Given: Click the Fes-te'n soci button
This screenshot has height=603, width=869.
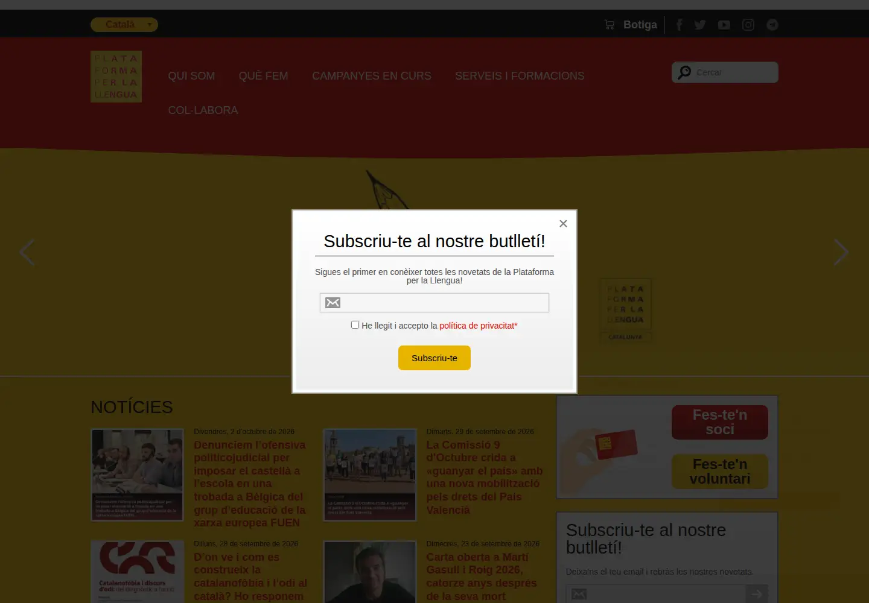Looking at the screenshot, I should coord(720,422).
